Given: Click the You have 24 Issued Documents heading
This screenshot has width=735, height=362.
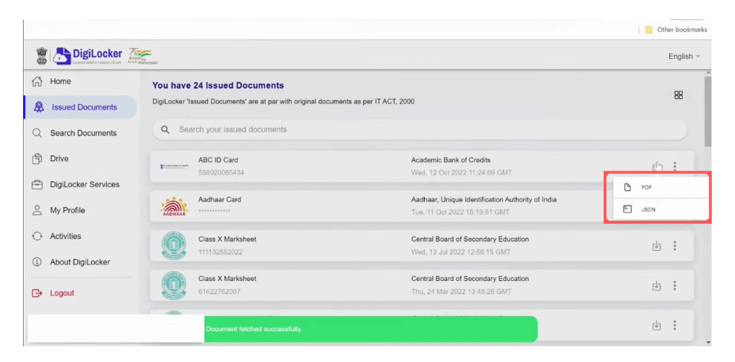Looking at the screenshot, I should (x=218, y=86).
